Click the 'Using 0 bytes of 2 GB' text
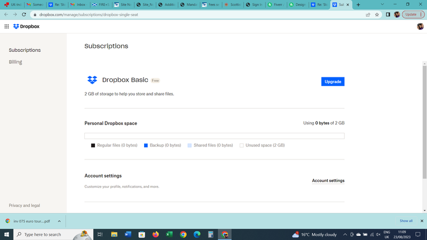 point(324,123)
